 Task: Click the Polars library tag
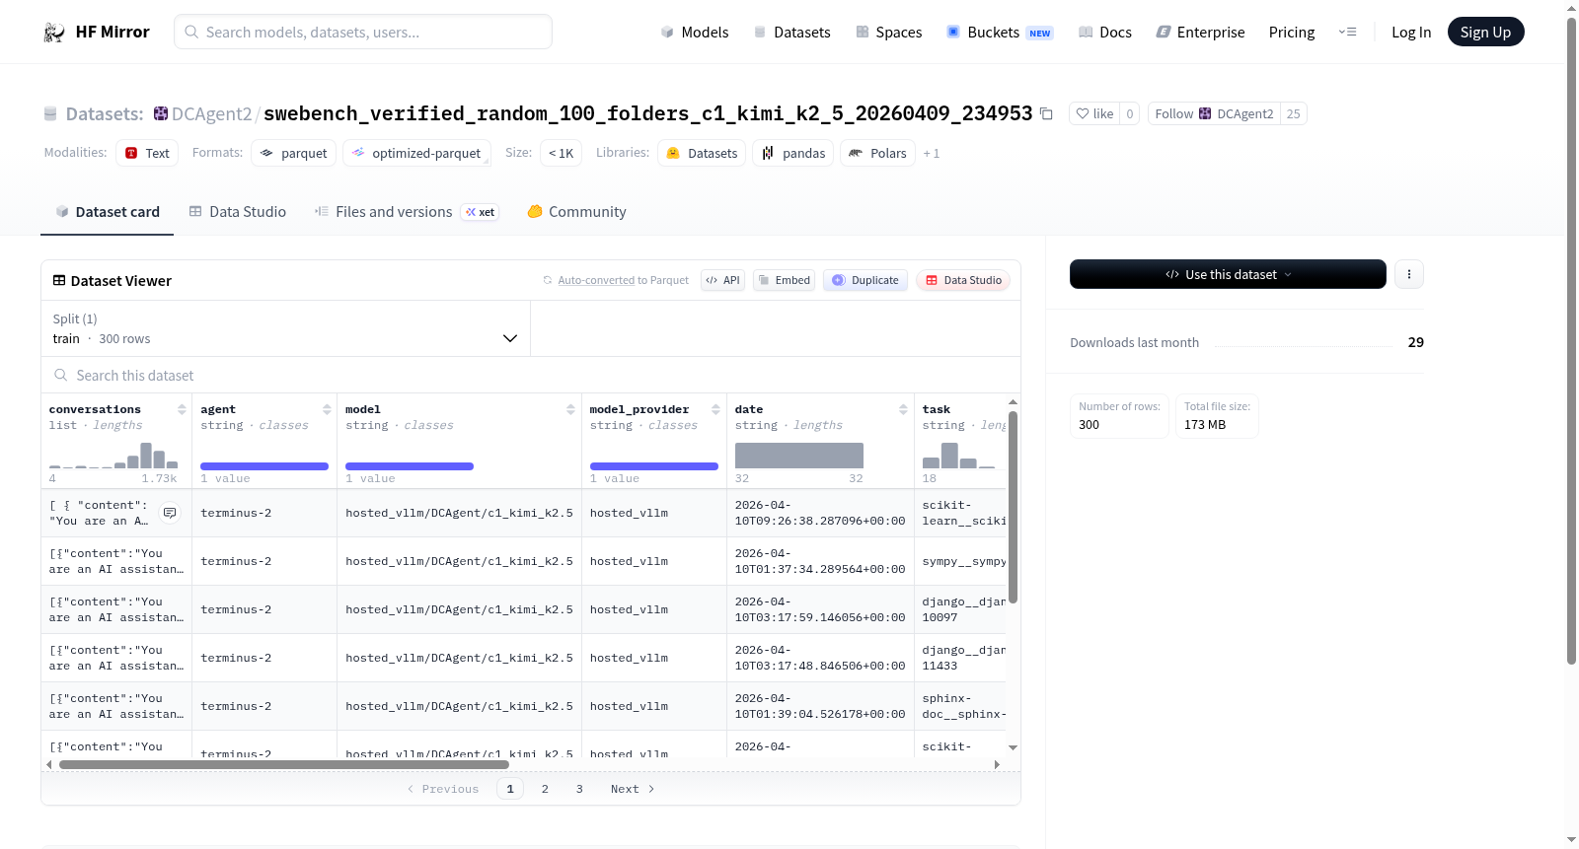point(877,153)
